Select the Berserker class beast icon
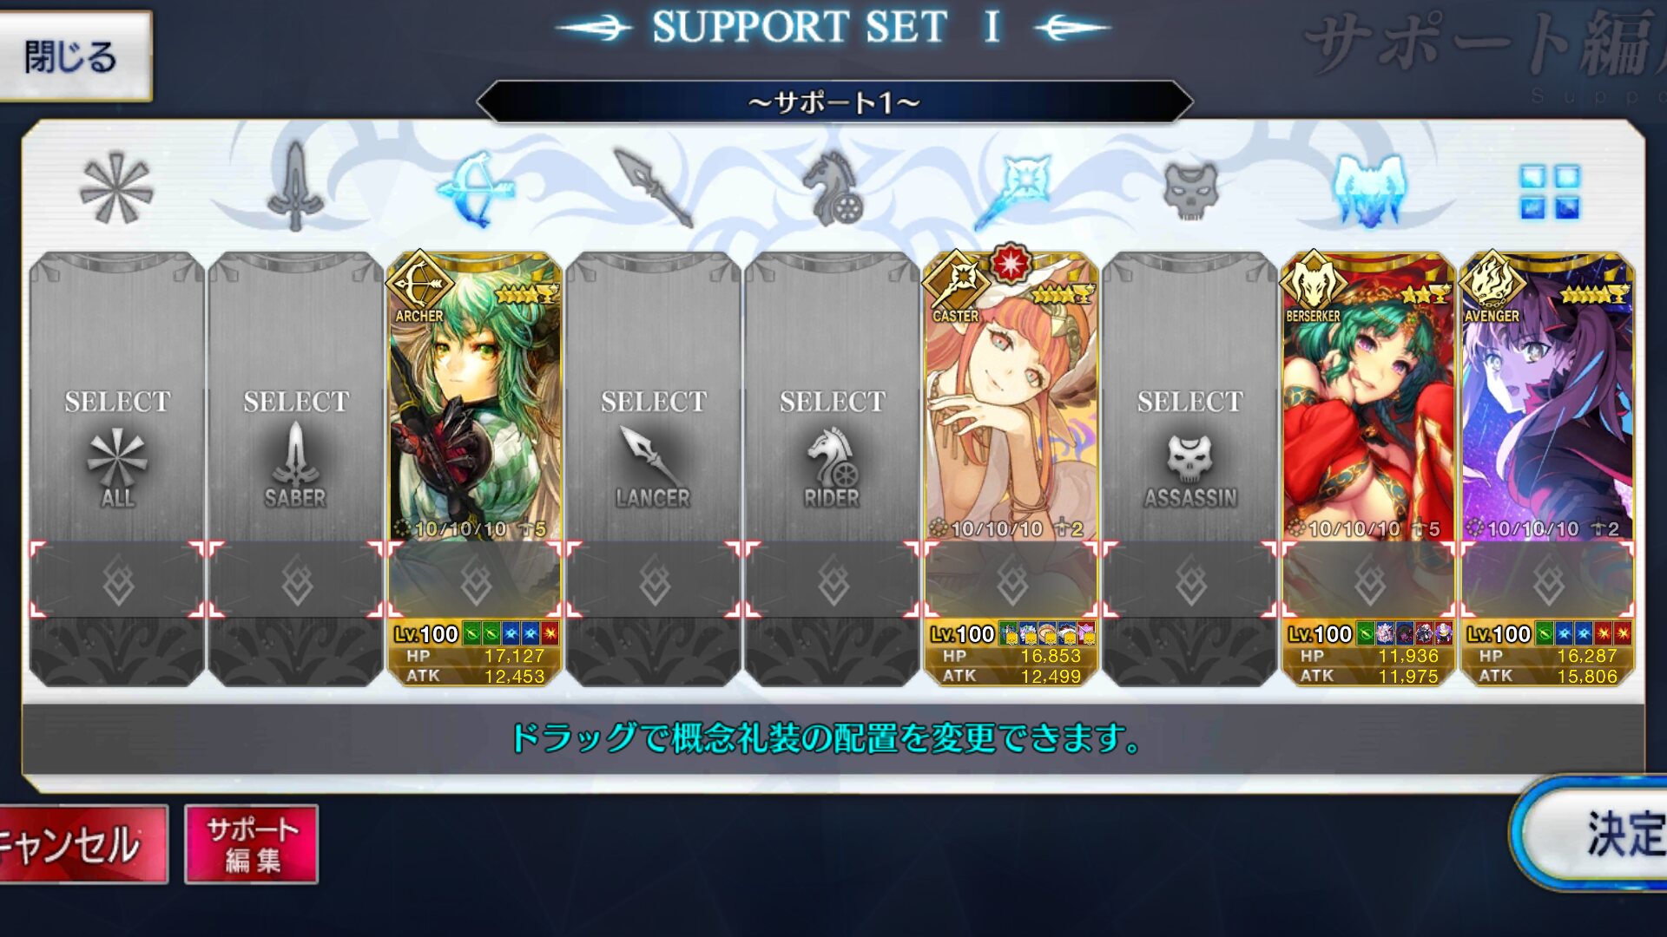1667x937 pixels. (x=1369, y=189)
